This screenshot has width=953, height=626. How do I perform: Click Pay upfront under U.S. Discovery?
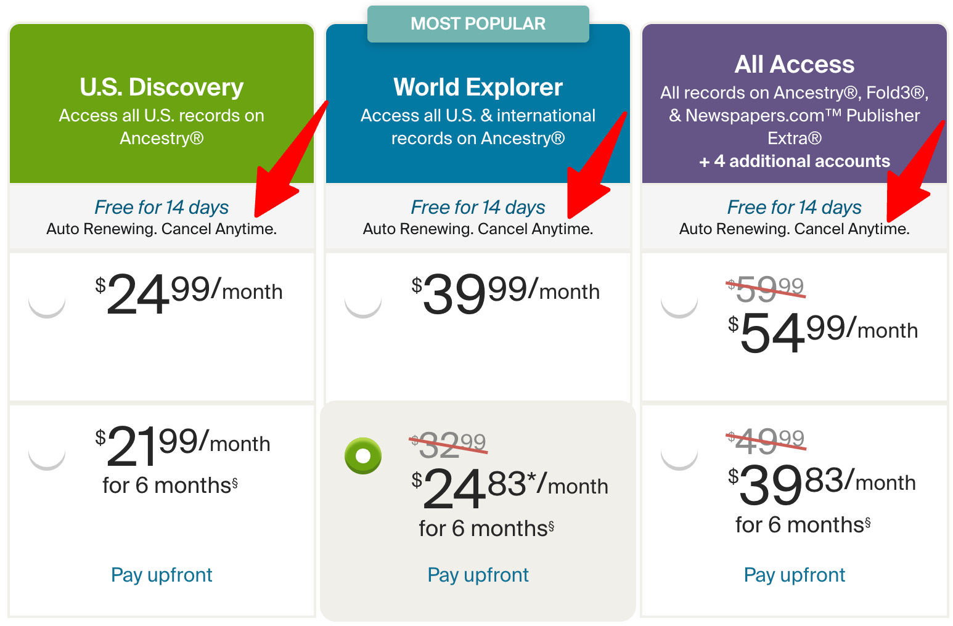pos(162,575)
